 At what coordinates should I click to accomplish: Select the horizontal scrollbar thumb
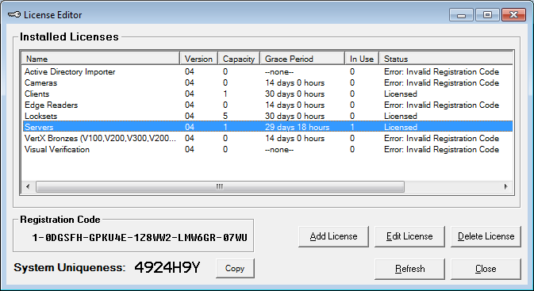pos(220,186)
